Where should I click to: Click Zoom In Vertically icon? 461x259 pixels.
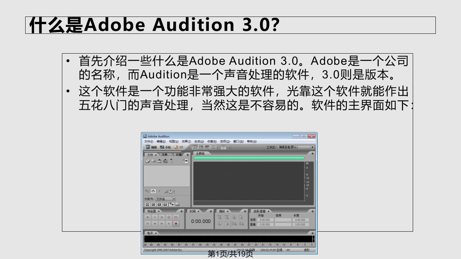234,224
